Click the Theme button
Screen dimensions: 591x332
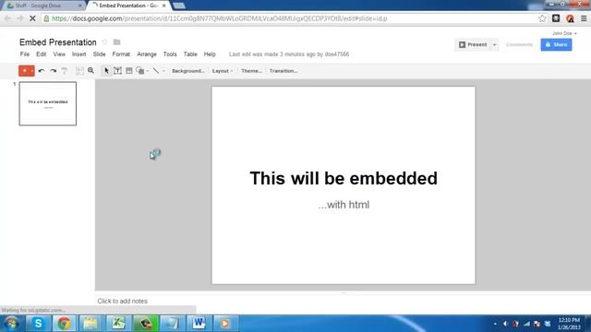tap(251, 71)
